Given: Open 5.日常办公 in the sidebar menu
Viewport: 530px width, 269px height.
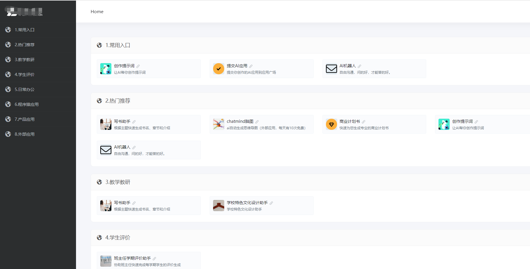Looking at the screenshot, I should (x=25, y=89).
